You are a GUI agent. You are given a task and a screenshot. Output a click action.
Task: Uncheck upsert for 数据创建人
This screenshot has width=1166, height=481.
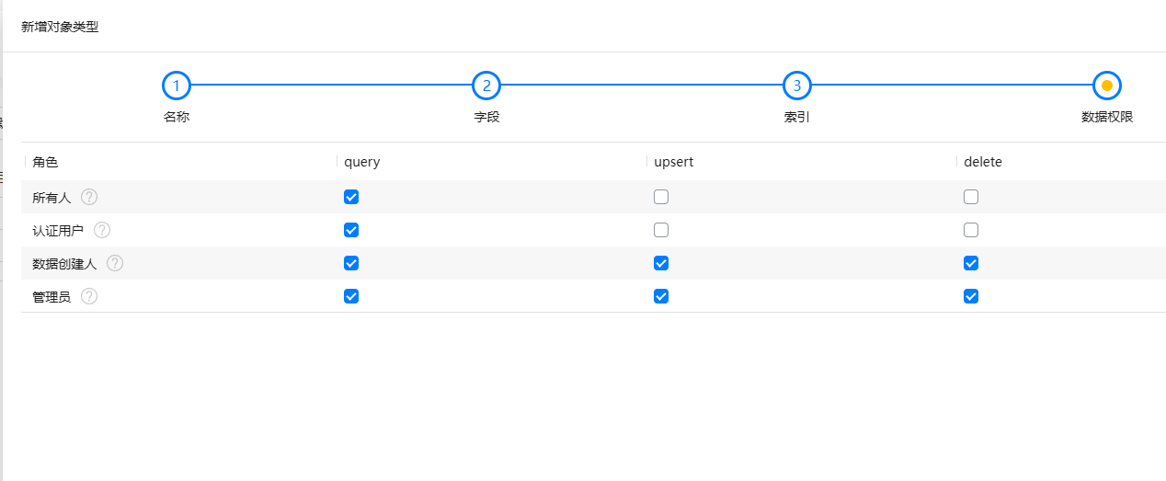click(661, 263)
